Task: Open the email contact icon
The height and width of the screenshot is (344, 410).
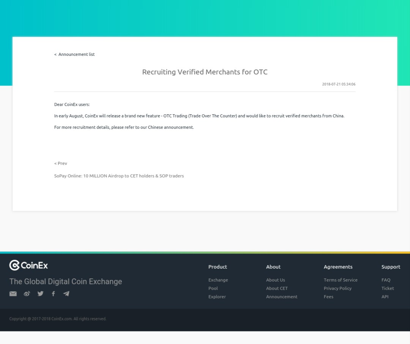Action: [x=13, y=294]
